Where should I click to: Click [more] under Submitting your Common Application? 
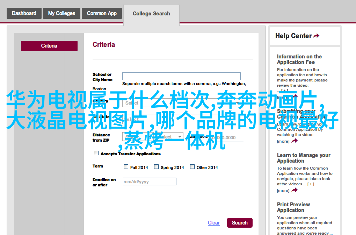click(x=283, y=141)
